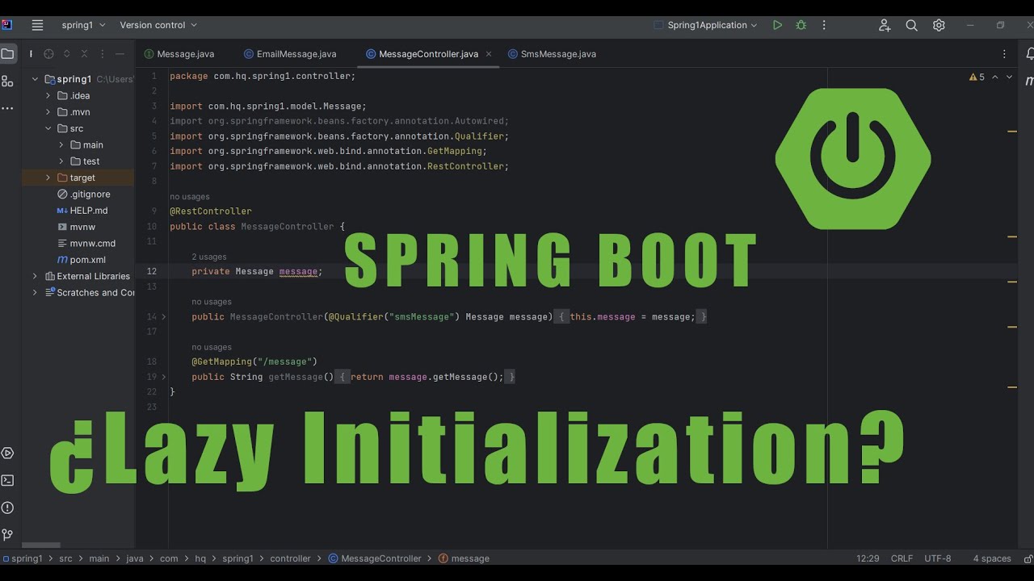Click 'no usages' hint above @RestController
Screen dimensions: 1034x581
[x=190, y=197]
